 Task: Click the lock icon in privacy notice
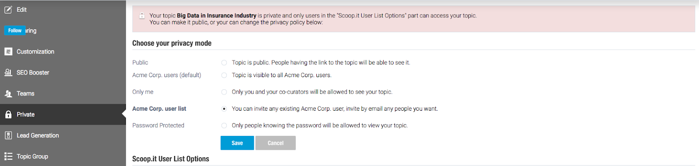tap(142, 16)
